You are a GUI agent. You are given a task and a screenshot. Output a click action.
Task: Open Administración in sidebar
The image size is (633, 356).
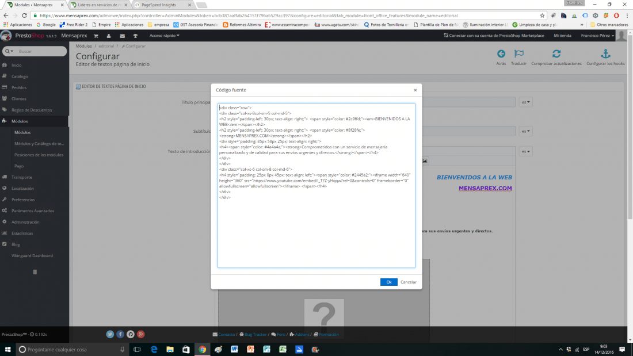coord(25,222)
